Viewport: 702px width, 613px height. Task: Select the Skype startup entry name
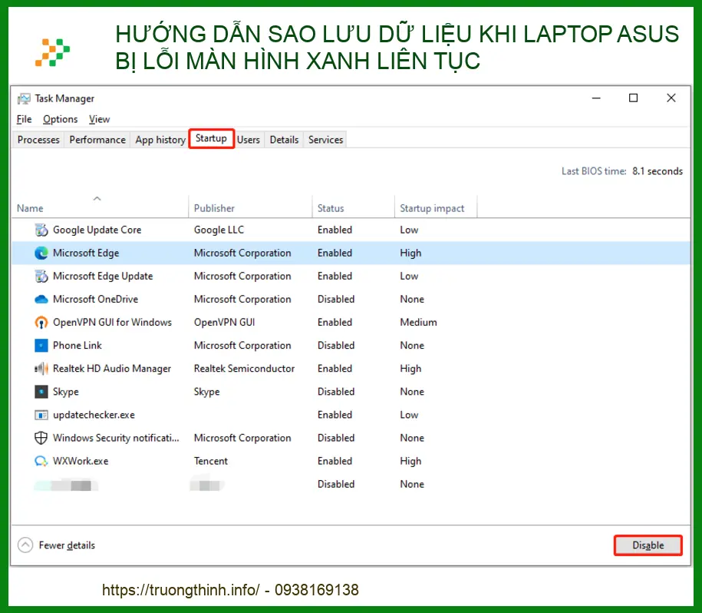66,392
